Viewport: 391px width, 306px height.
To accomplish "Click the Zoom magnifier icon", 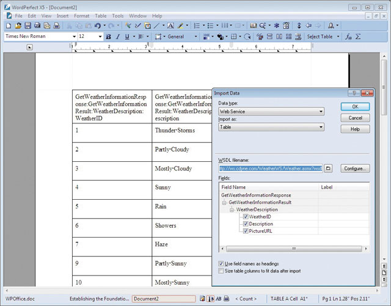I will pyautogui.click(x=262, y=26).
